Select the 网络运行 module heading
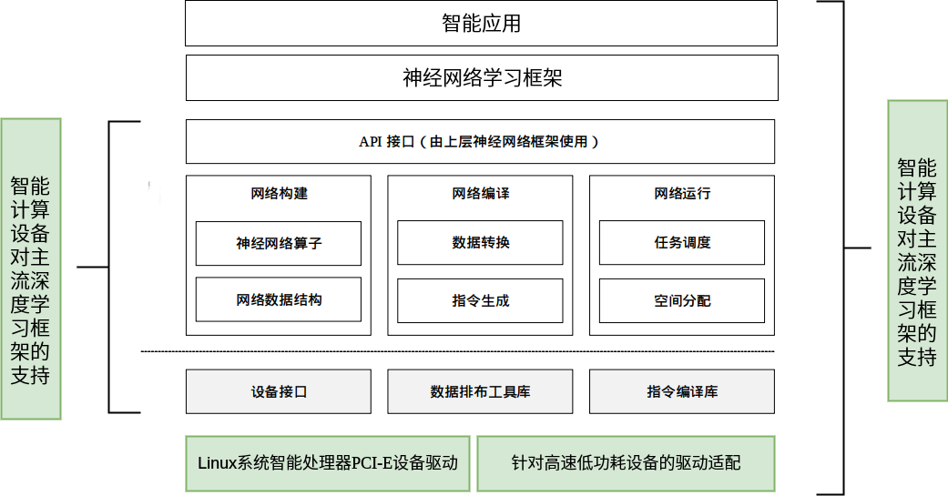Viewport: 948px width, 496px height. pyautogui.click(x=682, y=193)
